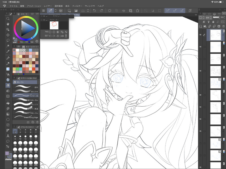Create new layer folder icon
The width and height of the screenshot is (226, 169).
tap(205, 26)
